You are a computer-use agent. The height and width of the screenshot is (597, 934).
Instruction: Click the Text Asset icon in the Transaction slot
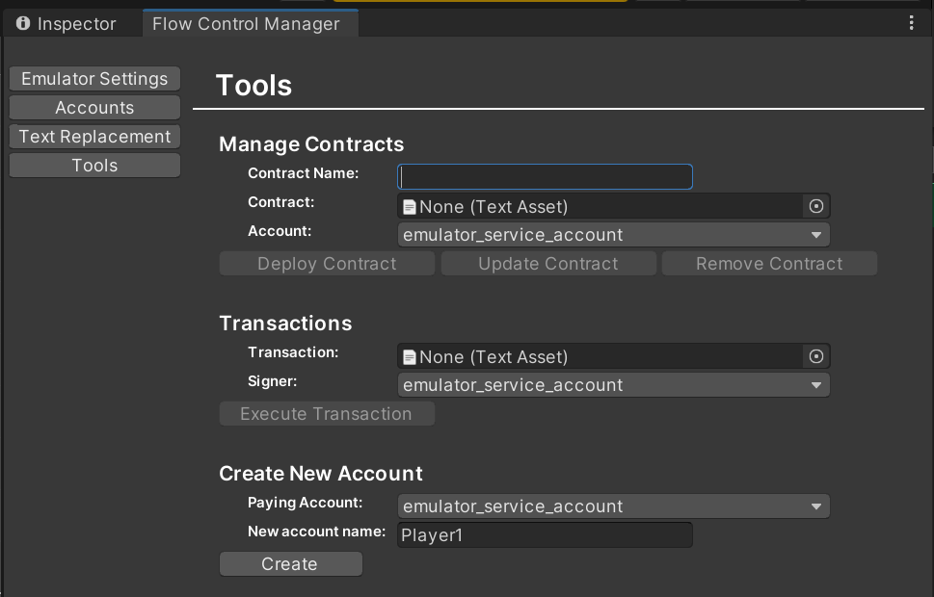408,356
